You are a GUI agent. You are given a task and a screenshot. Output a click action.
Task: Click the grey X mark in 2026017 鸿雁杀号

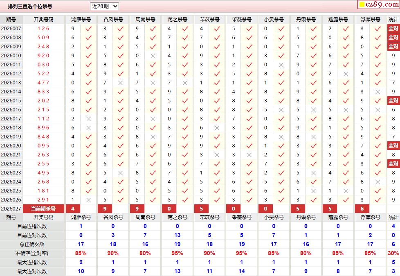tap(88, 119)
